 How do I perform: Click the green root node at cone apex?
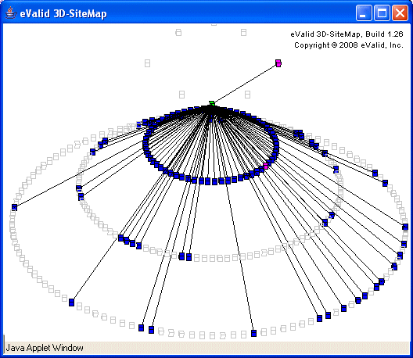[x=212, y=103]
